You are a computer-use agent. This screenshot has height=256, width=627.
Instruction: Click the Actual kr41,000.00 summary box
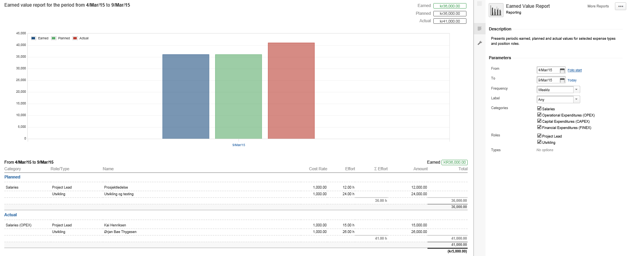(x=450, y=21)
